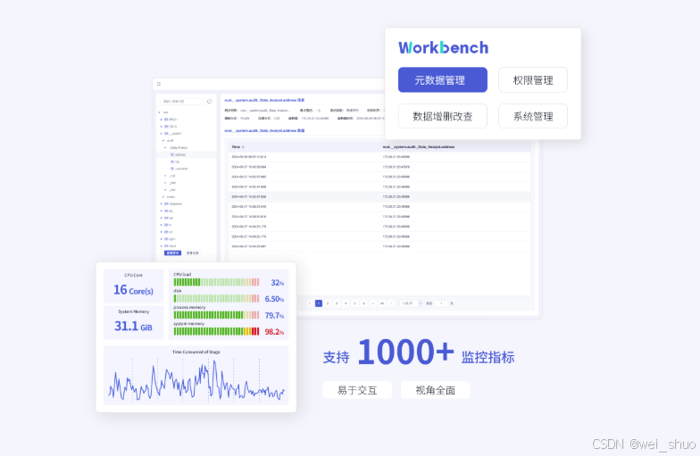Viewport: 700px width, 456px height.
Task: Collapse the audit folder in the tree
Action: tap(164, 140)
